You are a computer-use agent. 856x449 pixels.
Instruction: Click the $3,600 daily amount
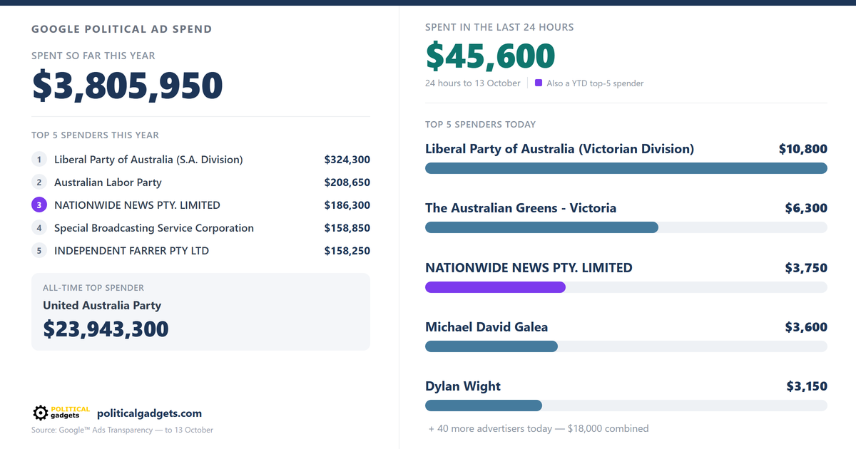click(x=806, y=327)
